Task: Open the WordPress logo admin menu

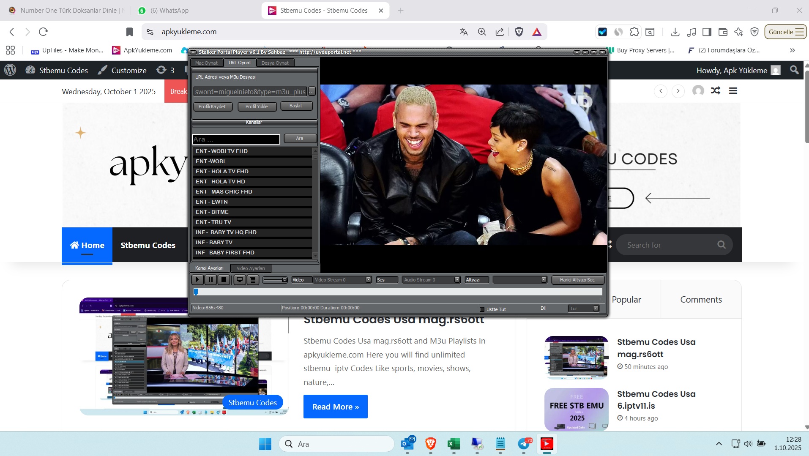Action: tap(10, 70)
